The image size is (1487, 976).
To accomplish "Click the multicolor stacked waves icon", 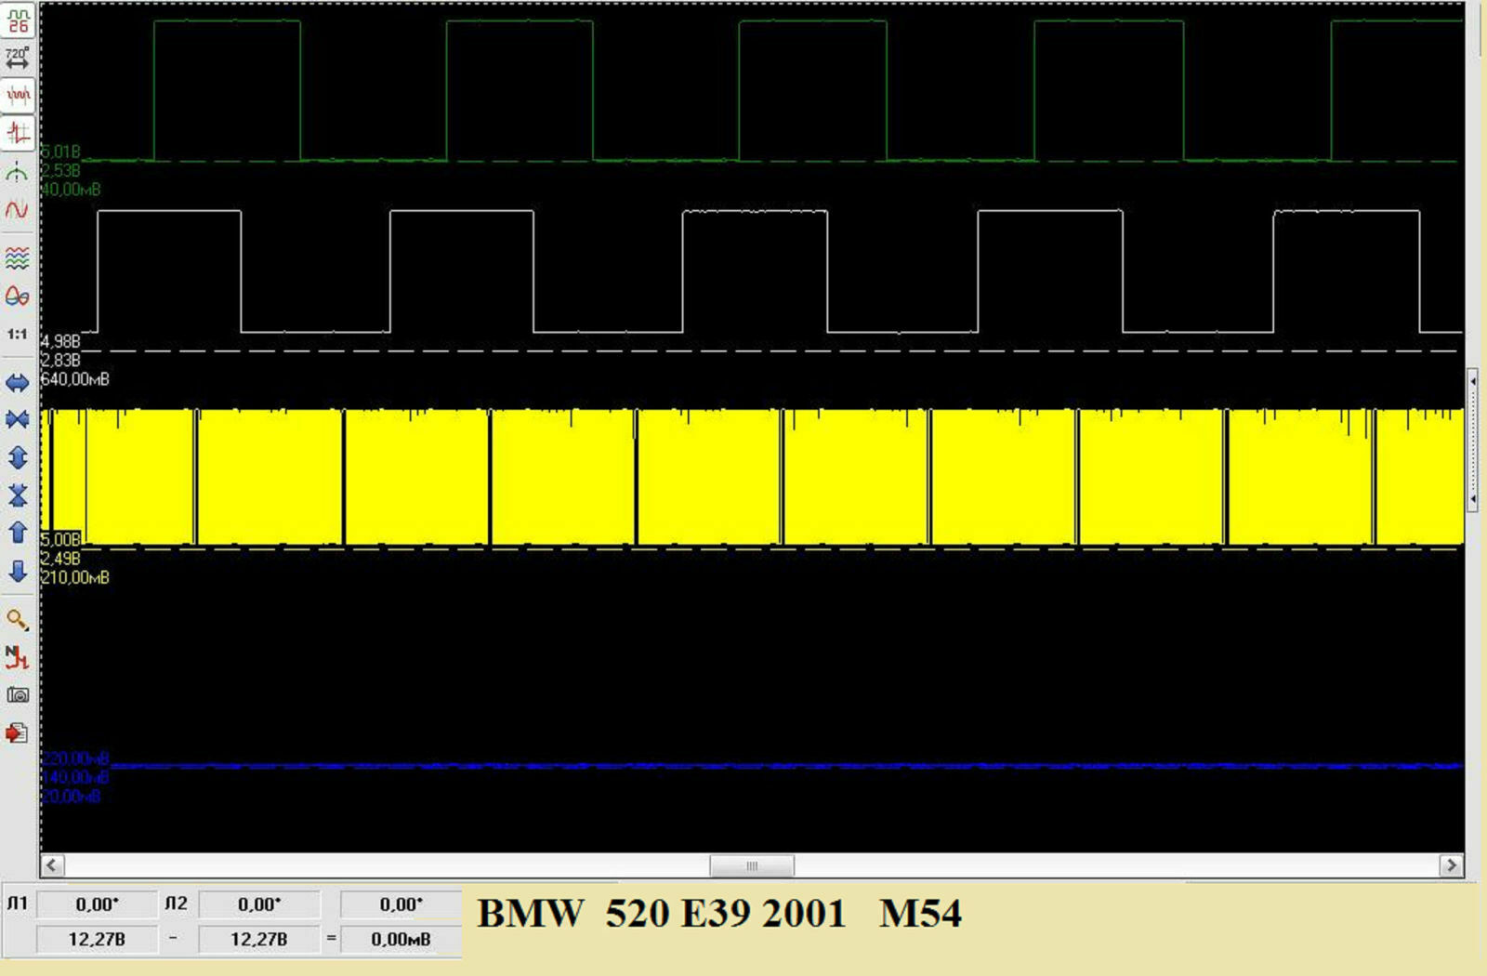I will tap(18, 257).
